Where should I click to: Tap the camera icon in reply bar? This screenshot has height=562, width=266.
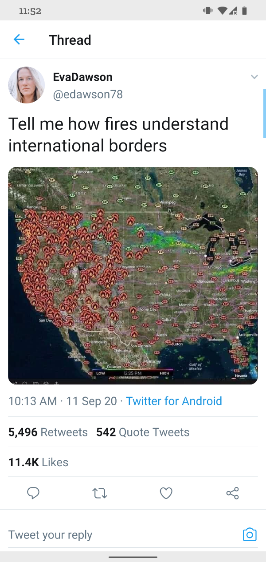coord(250,534)
